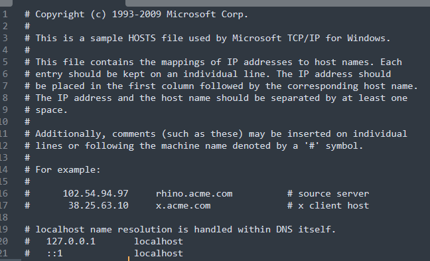
Task: Click the '#' symbol in quotes on line twelve
Action: click(311, 145)
